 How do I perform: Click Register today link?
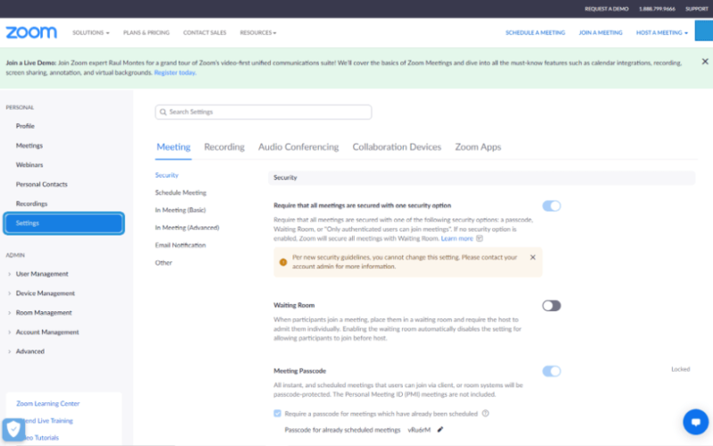175,73
